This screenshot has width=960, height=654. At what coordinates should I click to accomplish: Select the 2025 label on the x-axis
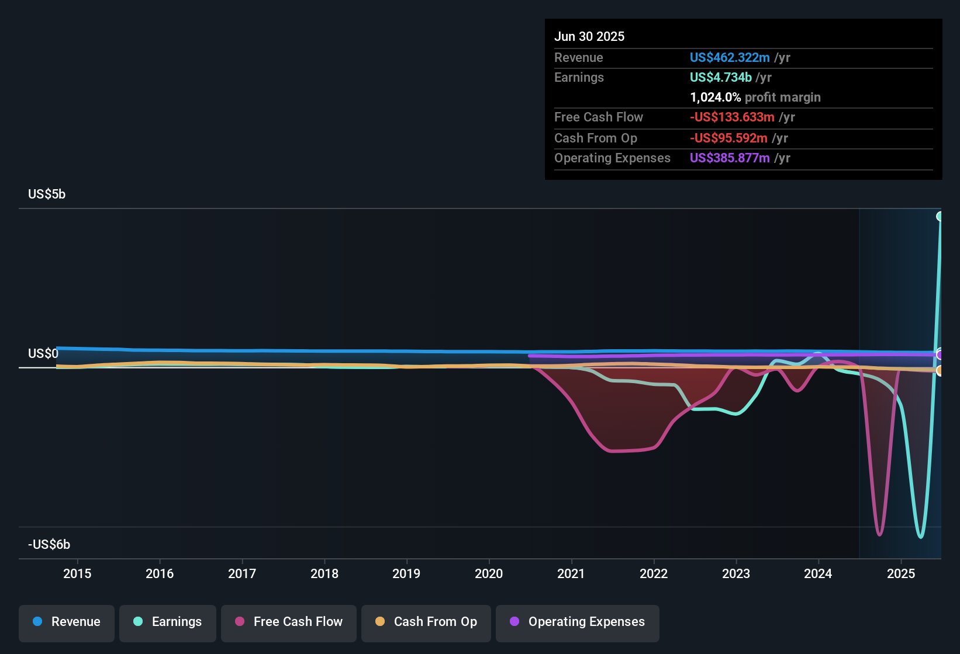901,573
